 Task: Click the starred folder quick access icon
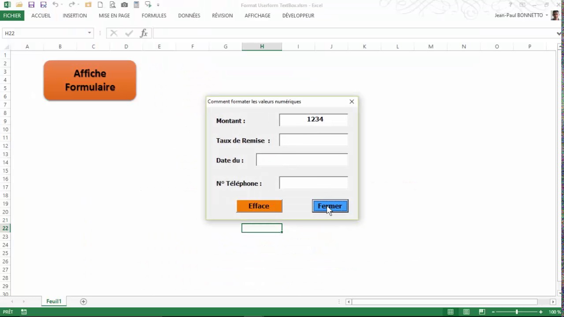pos(88,5)
